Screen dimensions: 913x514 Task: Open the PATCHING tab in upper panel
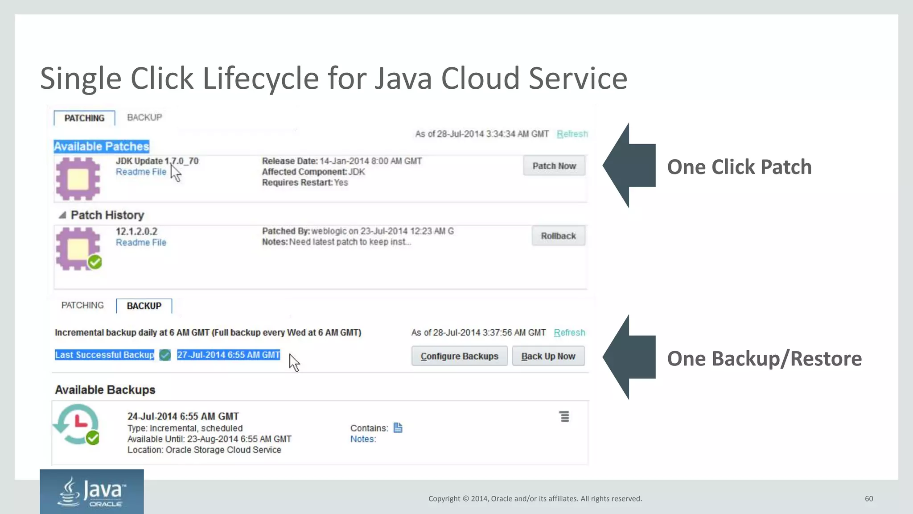click(x=84, y=118)
